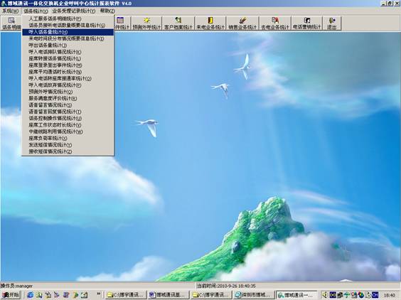Open the 来电业务统计 toolbar icon

[x=210, y=23]
